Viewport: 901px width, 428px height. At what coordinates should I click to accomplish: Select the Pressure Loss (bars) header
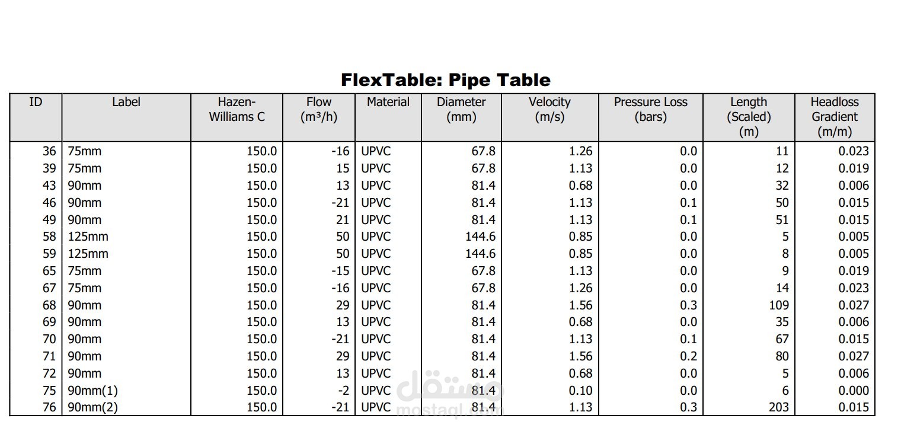650,117
